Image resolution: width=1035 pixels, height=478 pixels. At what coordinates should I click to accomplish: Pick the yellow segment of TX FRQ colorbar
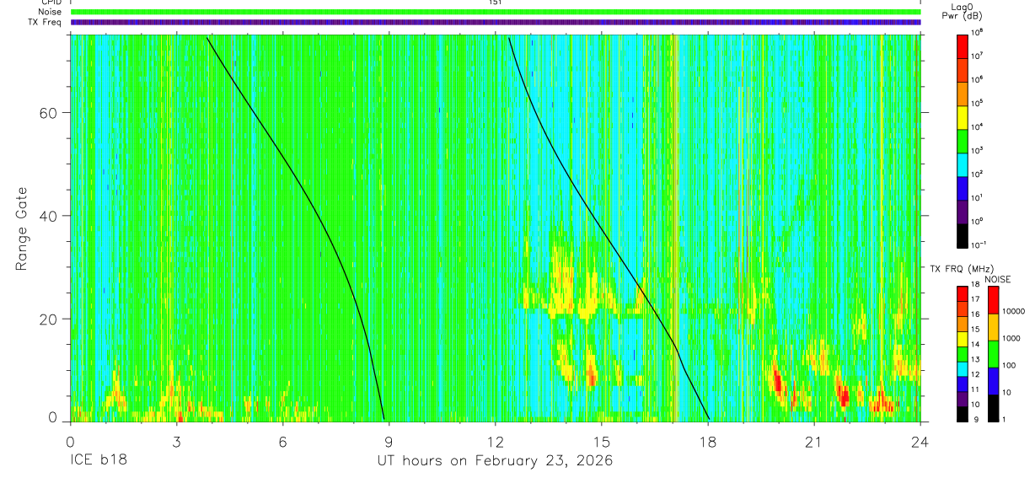coord(963,341)
